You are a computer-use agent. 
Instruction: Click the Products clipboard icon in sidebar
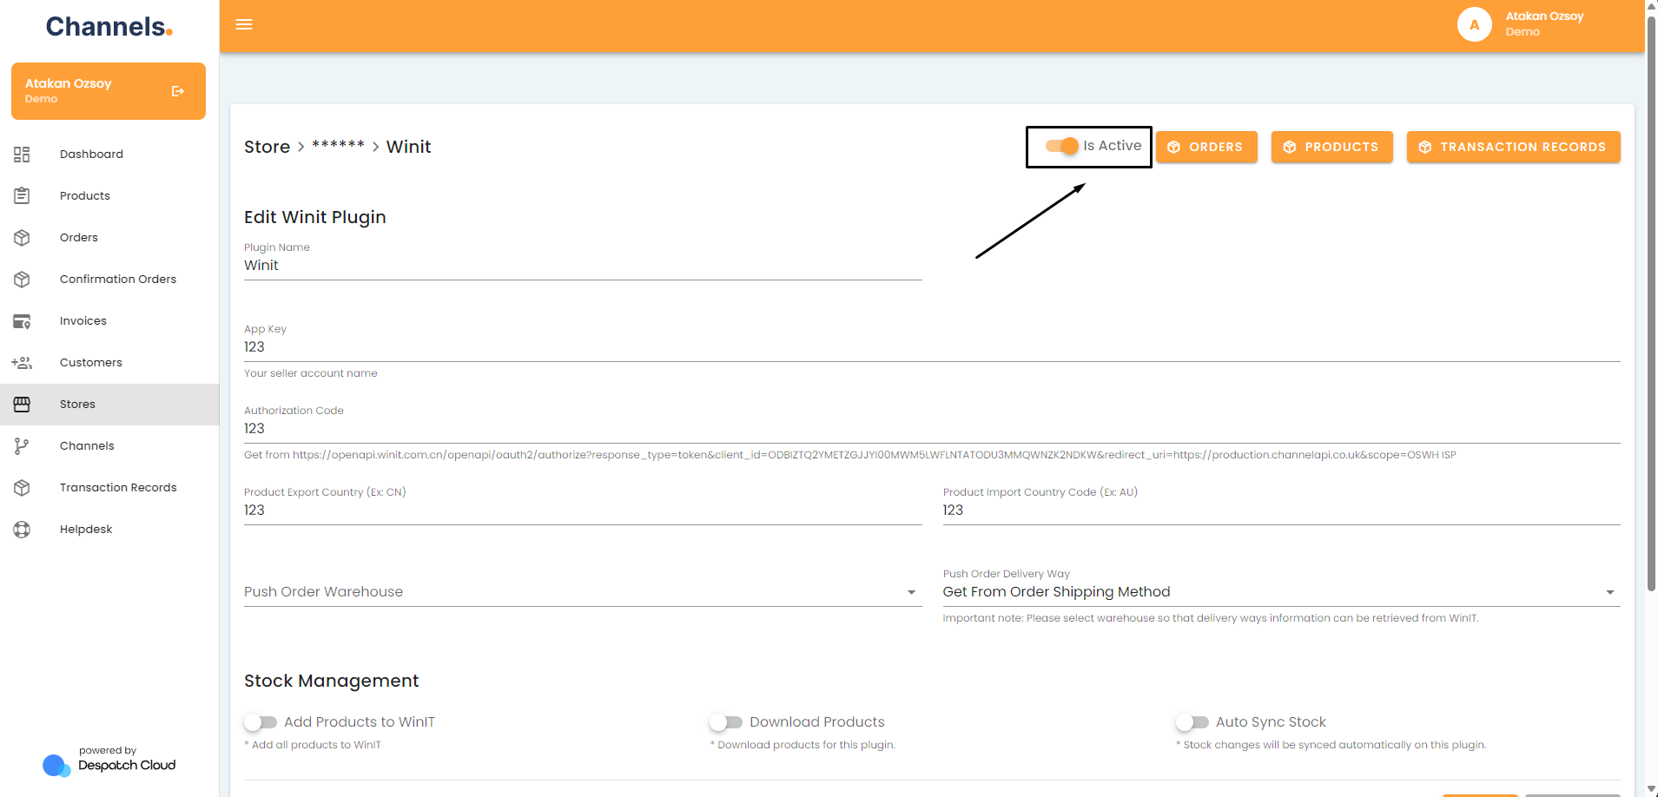pos(22,196)
